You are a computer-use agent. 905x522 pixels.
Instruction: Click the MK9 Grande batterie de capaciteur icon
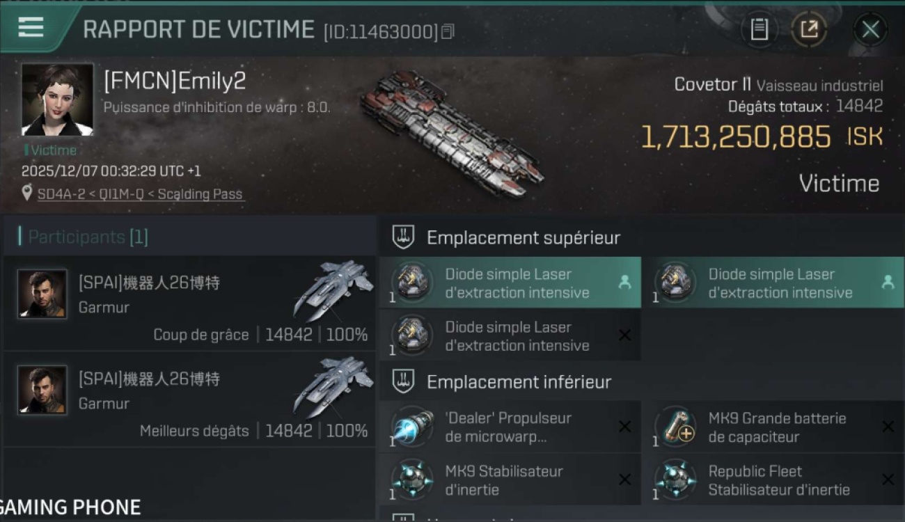click(x=677, y=427)
